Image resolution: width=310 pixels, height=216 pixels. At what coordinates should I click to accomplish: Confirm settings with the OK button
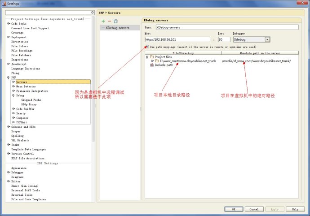click(234, 209)
